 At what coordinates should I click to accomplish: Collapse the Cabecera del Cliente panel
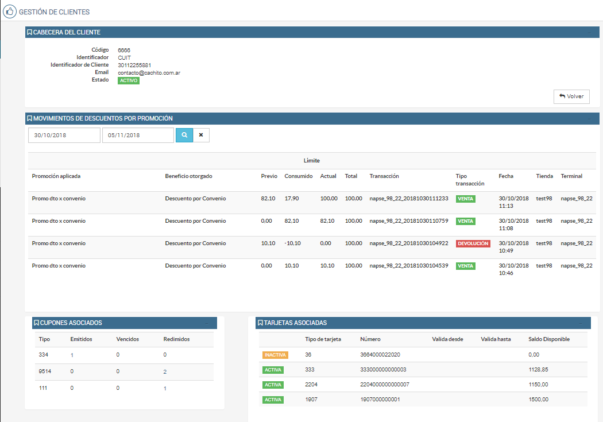(x=589, y=33)
